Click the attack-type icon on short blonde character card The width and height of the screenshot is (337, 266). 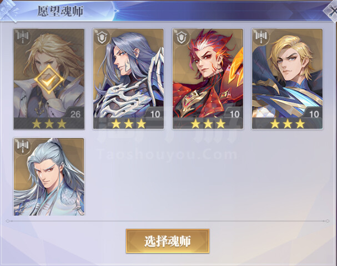[x=261, y=38]
